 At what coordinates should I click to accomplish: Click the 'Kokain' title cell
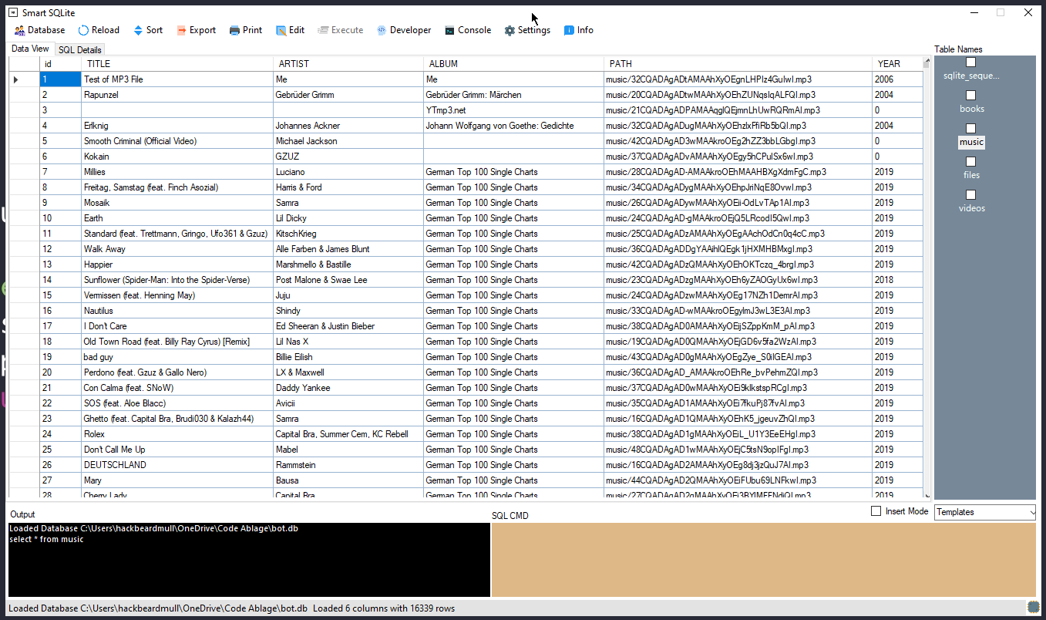point(177,157)
